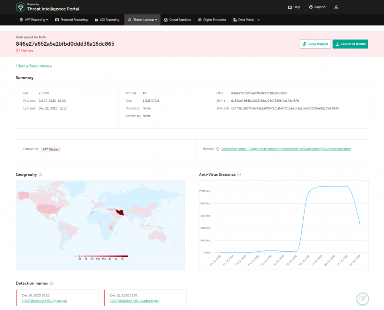Click the dark red highlighted country on map

coord(120,212)
